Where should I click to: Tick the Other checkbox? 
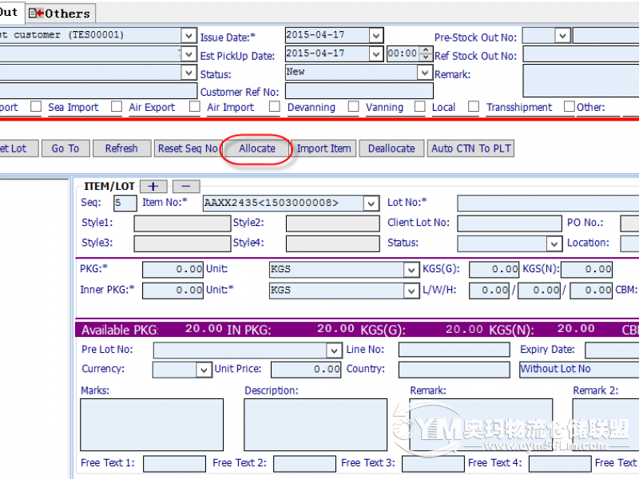[x=570, y=107]
